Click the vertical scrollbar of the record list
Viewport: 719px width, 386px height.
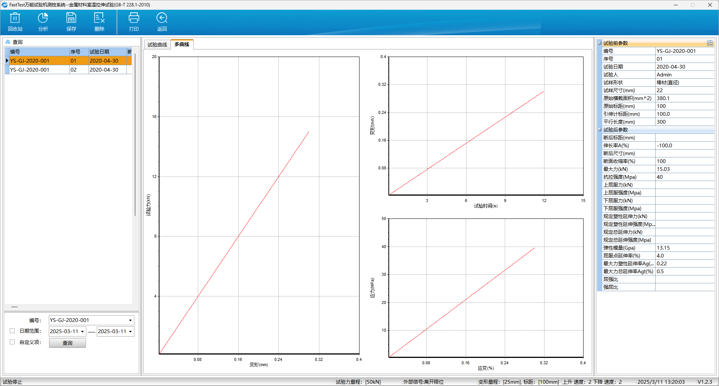point(135,135)
